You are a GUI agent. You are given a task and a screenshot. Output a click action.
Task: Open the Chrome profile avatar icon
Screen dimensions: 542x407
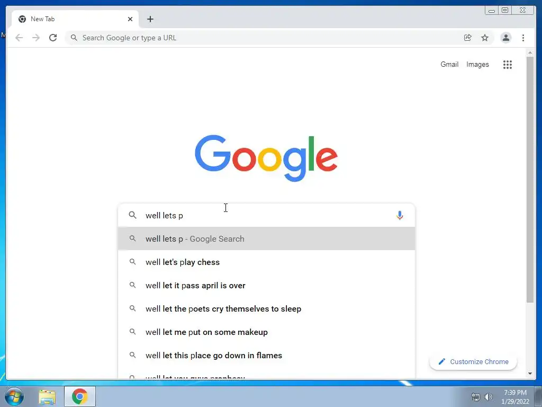(505, 38)
